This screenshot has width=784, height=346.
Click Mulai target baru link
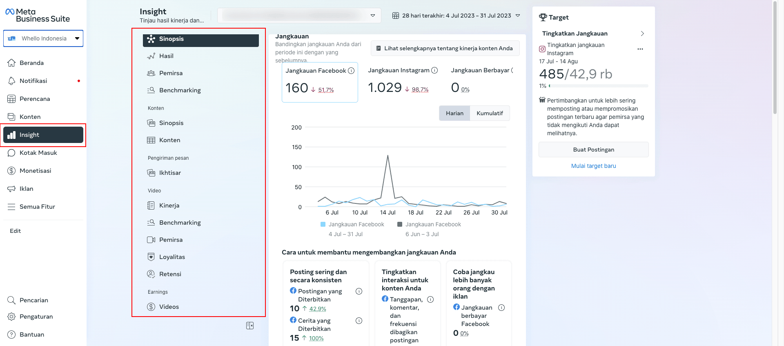click(593, 166)
